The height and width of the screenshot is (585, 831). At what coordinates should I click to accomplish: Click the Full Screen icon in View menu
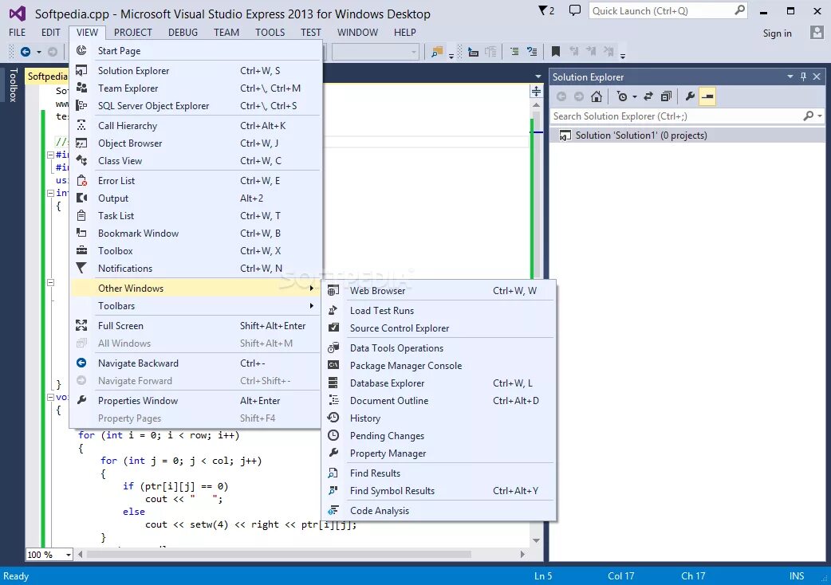point(81,326)
